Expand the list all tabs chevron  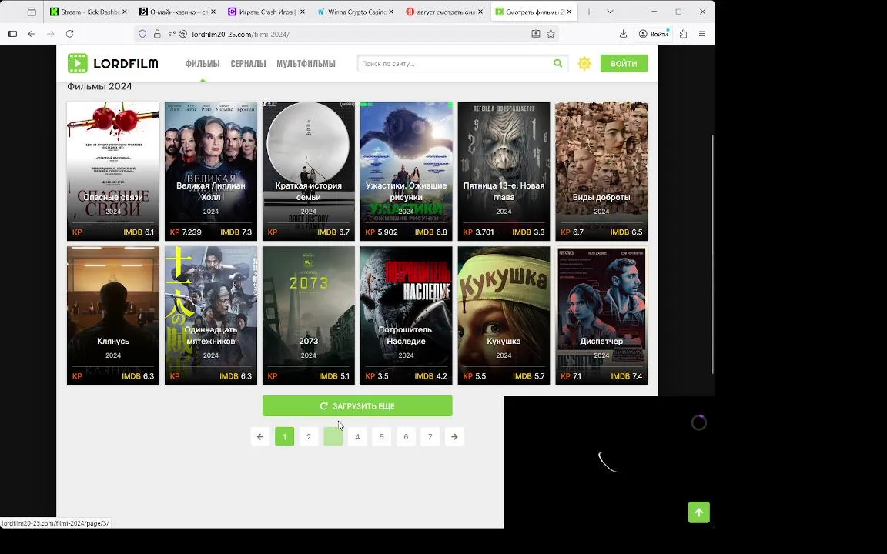coord(610,12)
